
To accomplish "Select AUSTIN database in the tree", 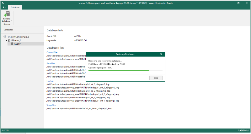I will (x=18, y=44).
